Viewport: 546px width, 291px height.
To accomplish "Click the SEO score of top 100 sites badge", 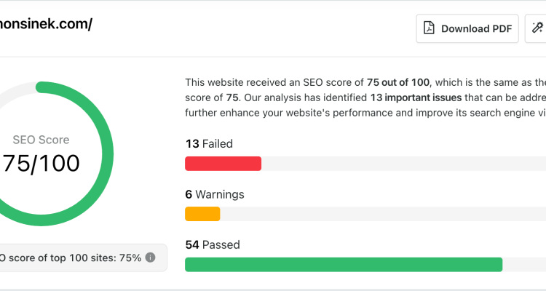I will [82, 258].
